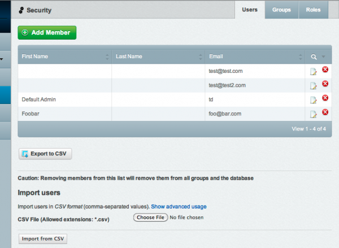Viewport: 339px width, 248px height.
Task: Click the No file chosen label
Action: pos(186,217)
